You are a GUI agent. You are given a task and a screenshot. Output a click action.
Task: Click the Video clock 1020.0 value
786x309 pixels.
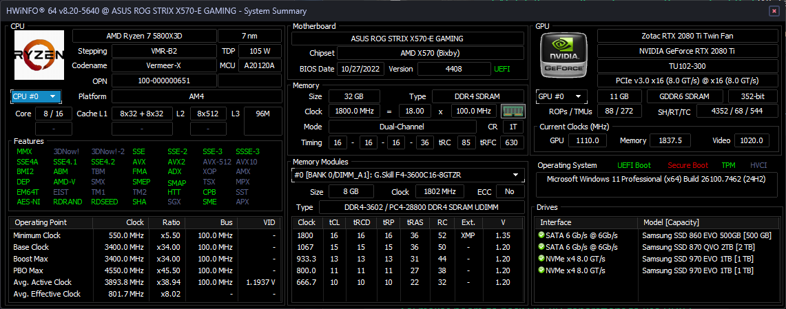pos(752,140)
